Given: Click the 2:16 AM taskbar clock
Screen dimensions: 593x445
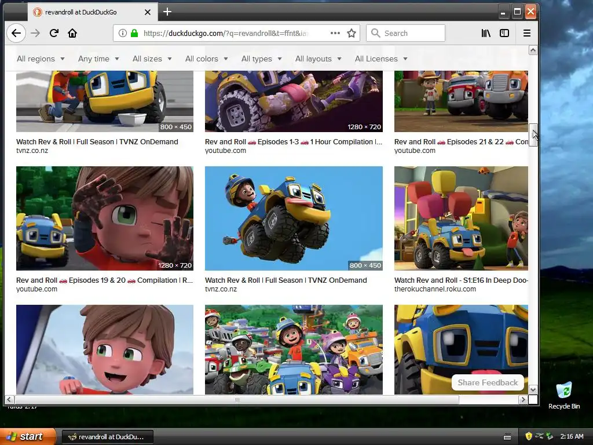Looking at the screenshot, I should tap(572, 436).
